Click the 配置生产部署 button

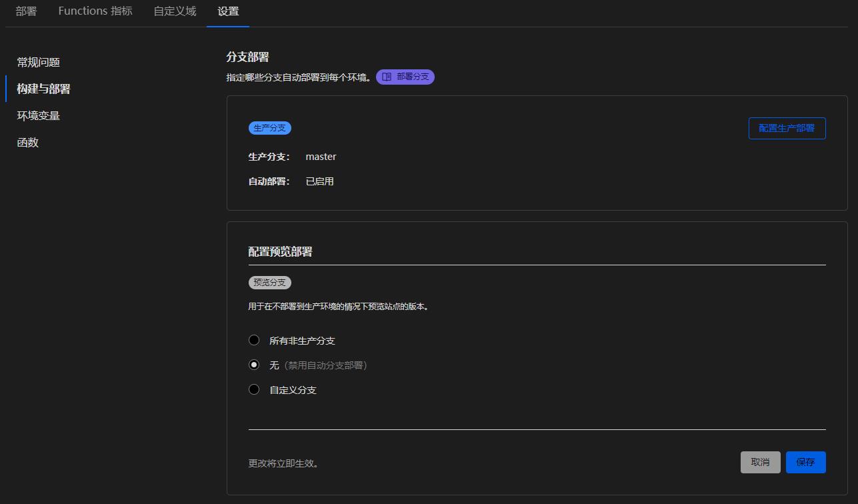point(787,128)
